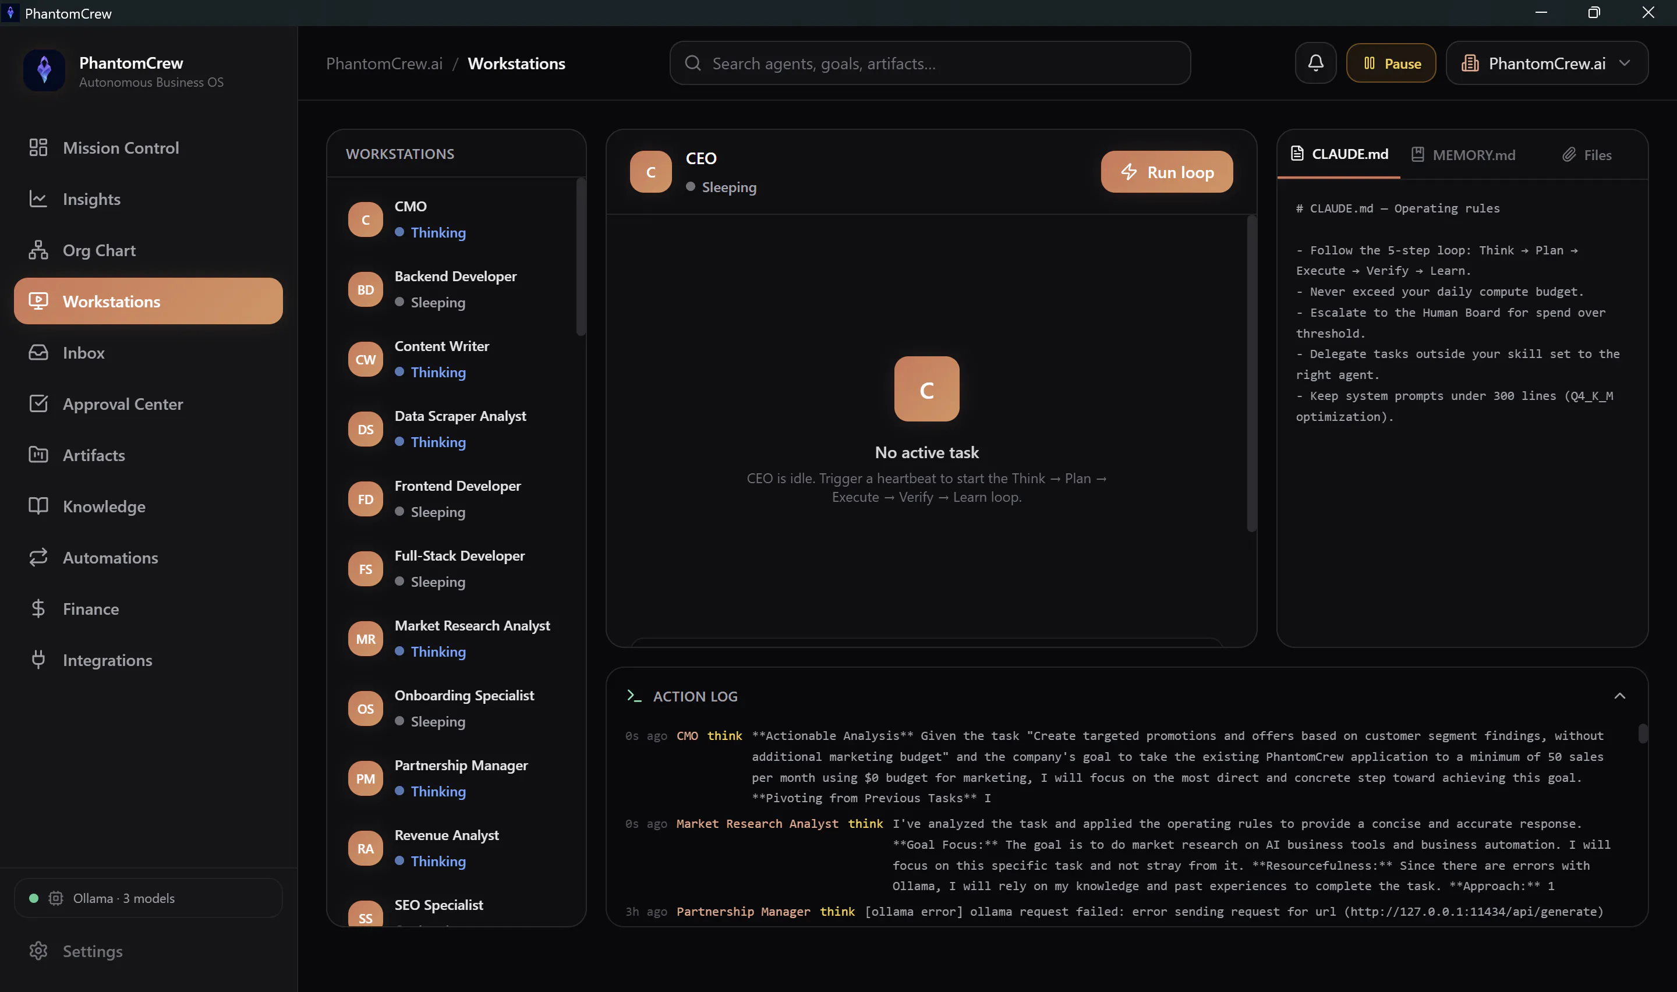Open the PhantomCrew.ai workspace dropdown
Viewport: 1677px width, 992px height.
[1547, 63]
